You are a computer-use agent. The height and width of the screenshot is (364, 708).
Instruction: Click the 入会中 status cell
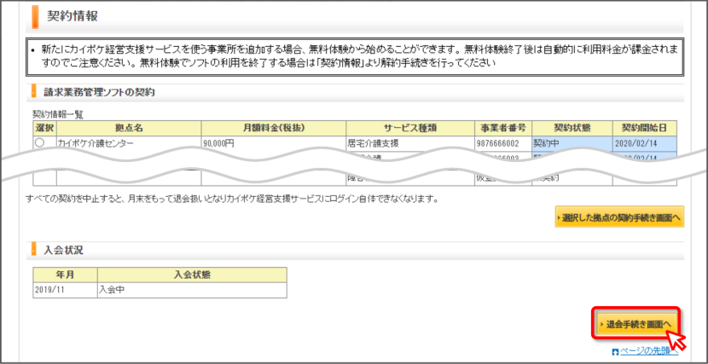coord(192,290)
